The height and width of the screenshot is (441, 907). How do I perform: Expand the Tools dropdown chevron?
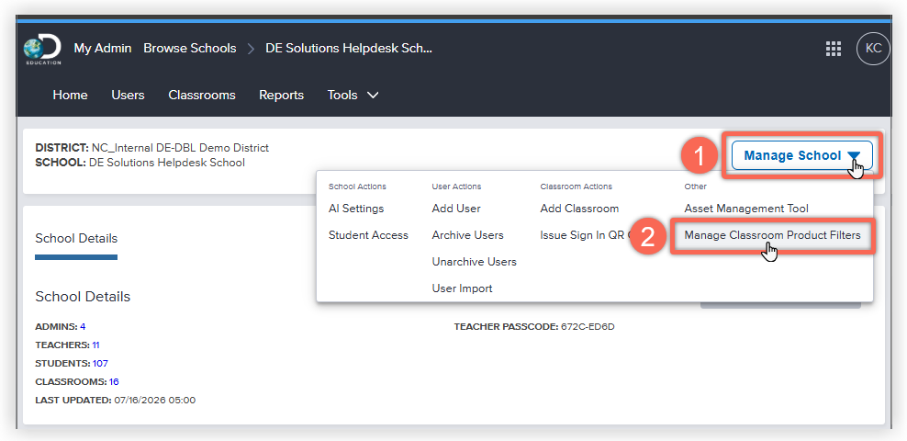tap(373, 95)
